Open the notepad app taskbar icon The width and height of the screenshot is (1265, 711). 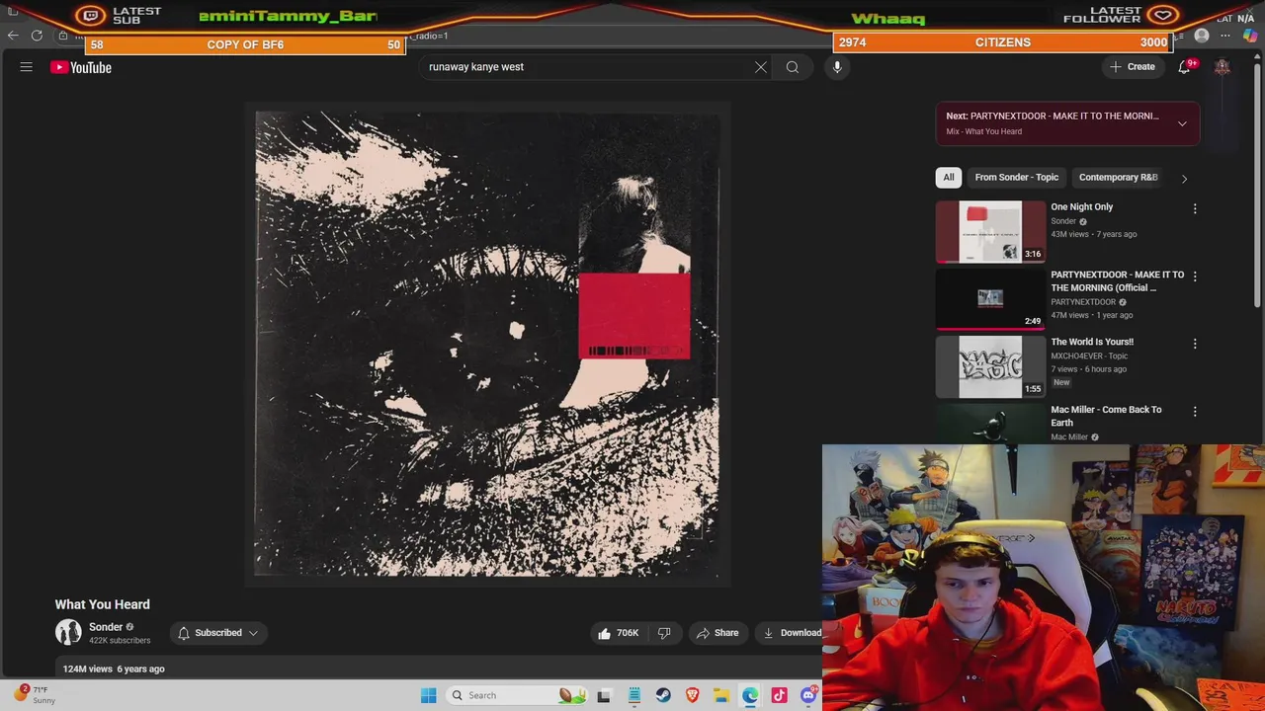click(633, 695)
